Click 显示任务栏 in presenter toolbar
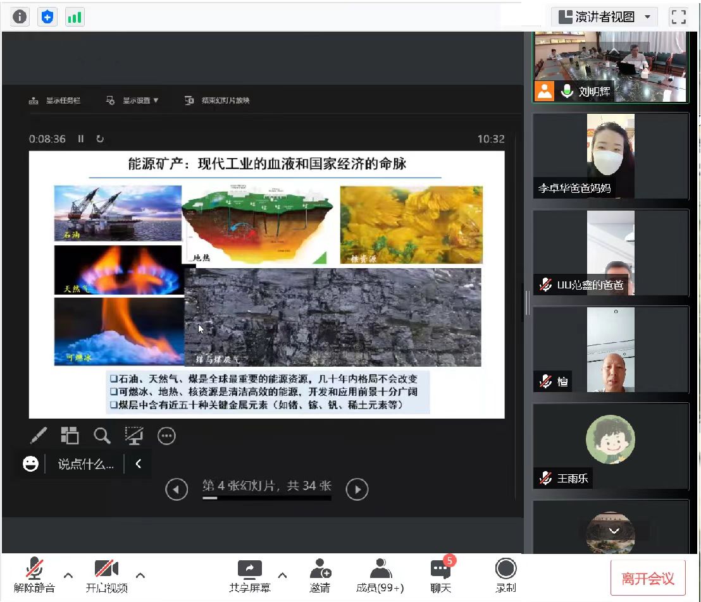The width and height of the screenshot is (701, 602). [x=55, y=101]
